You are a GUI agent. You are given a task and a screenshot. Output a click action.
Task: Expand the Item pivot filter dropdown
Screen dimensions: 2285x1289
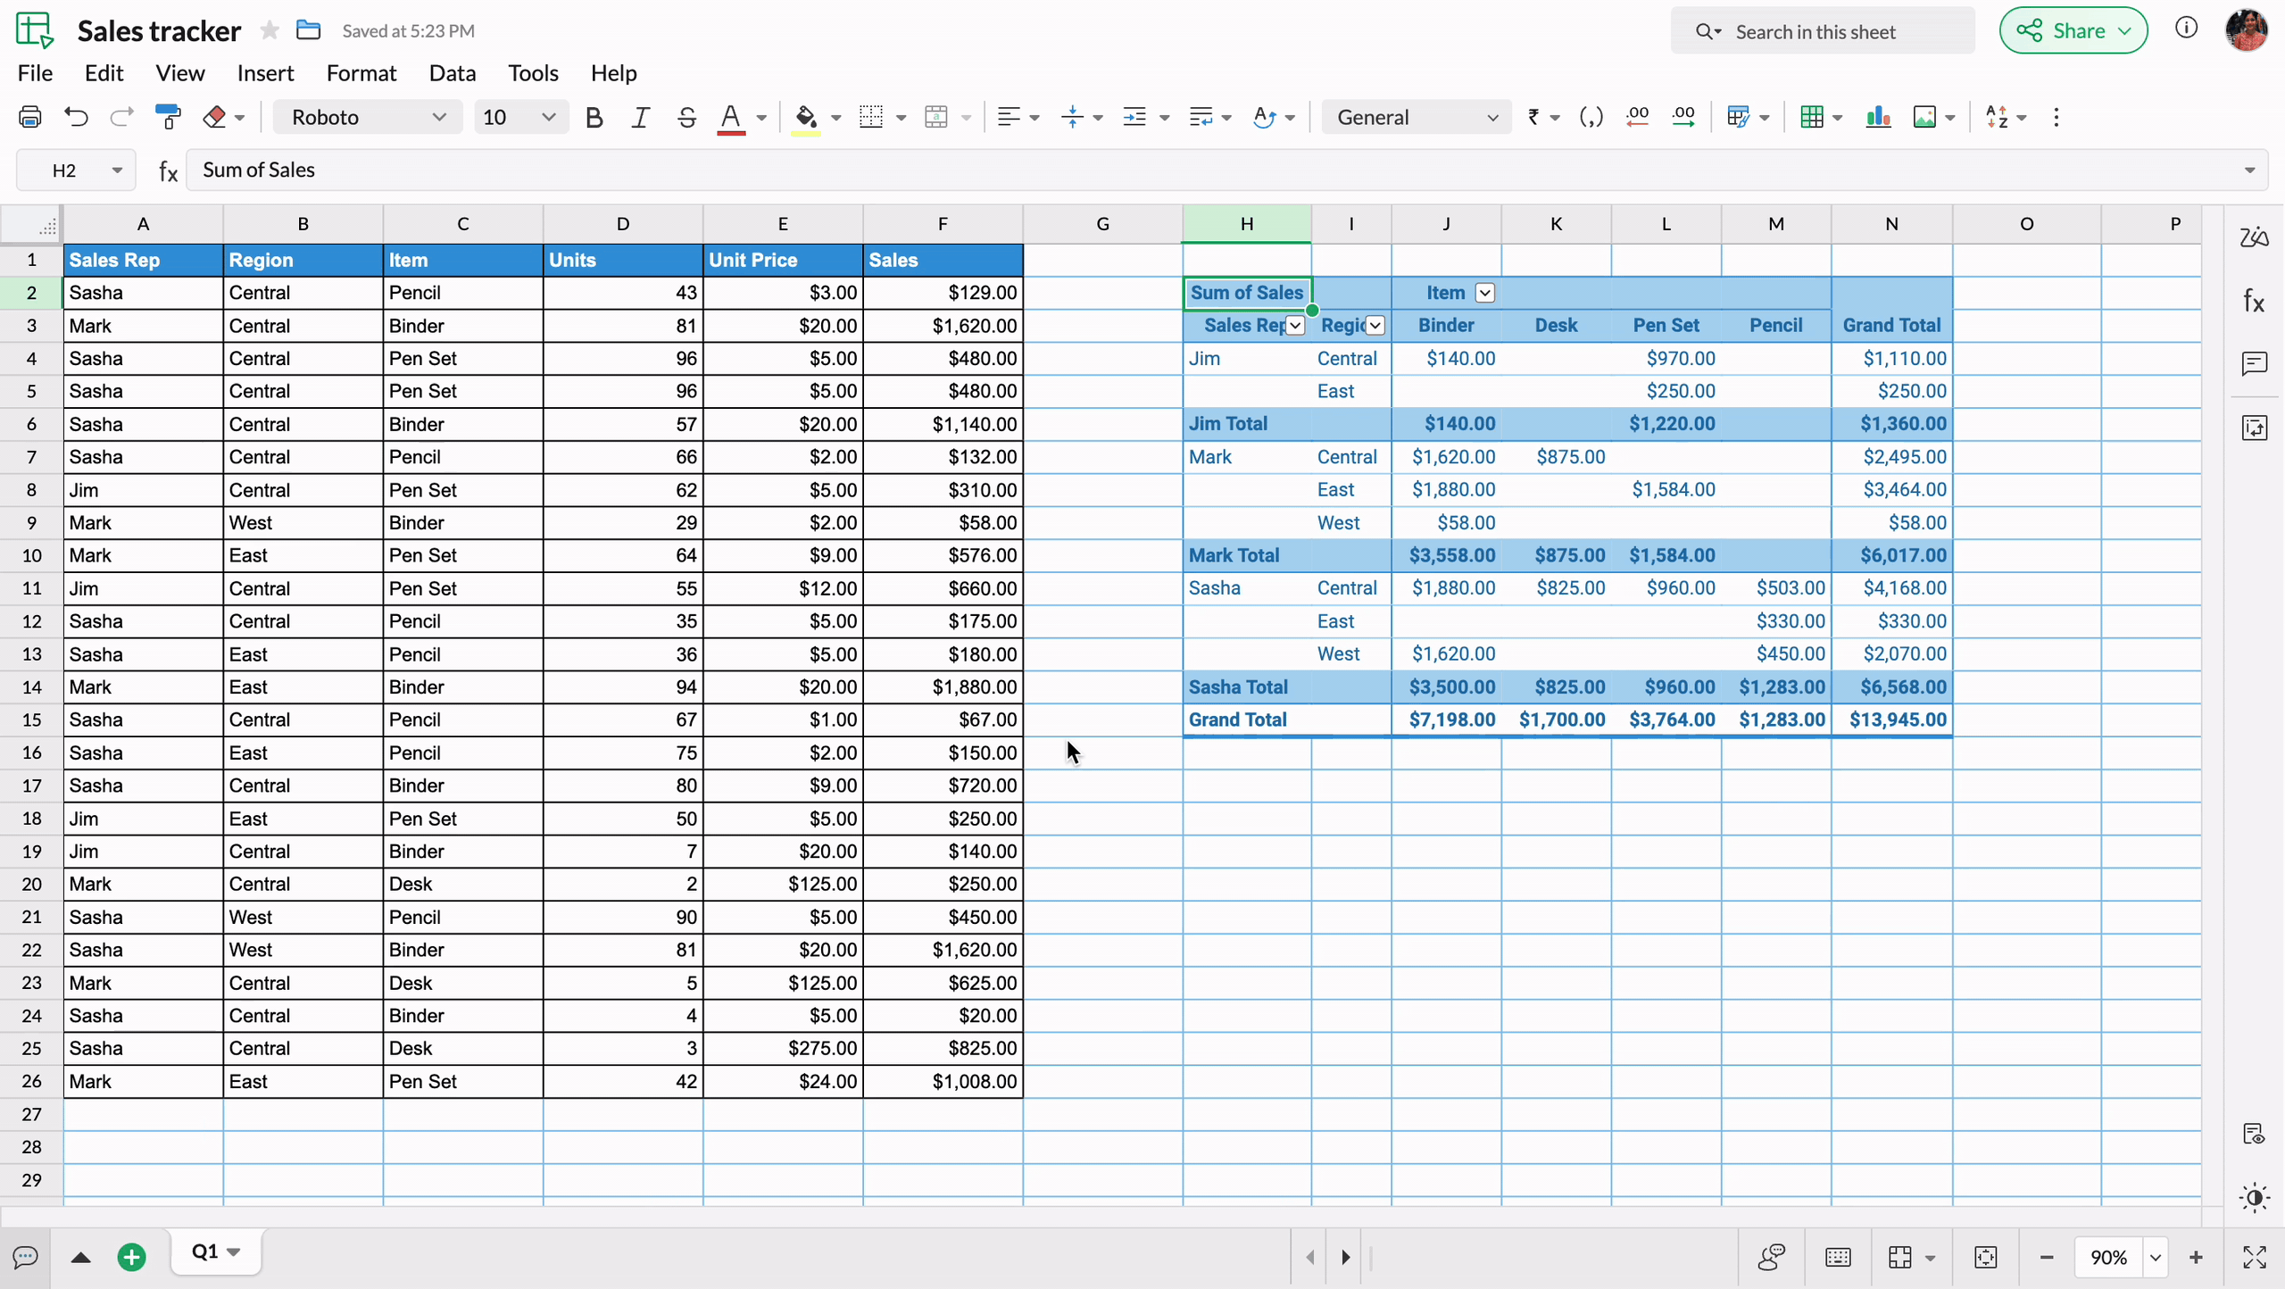point(1484,293)
